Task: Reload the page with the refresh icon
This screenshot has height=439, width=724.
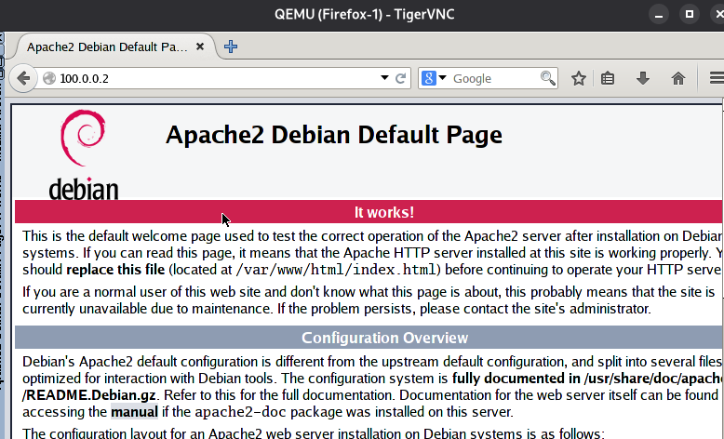Action: pyautogui.click(x=400, y=78)
